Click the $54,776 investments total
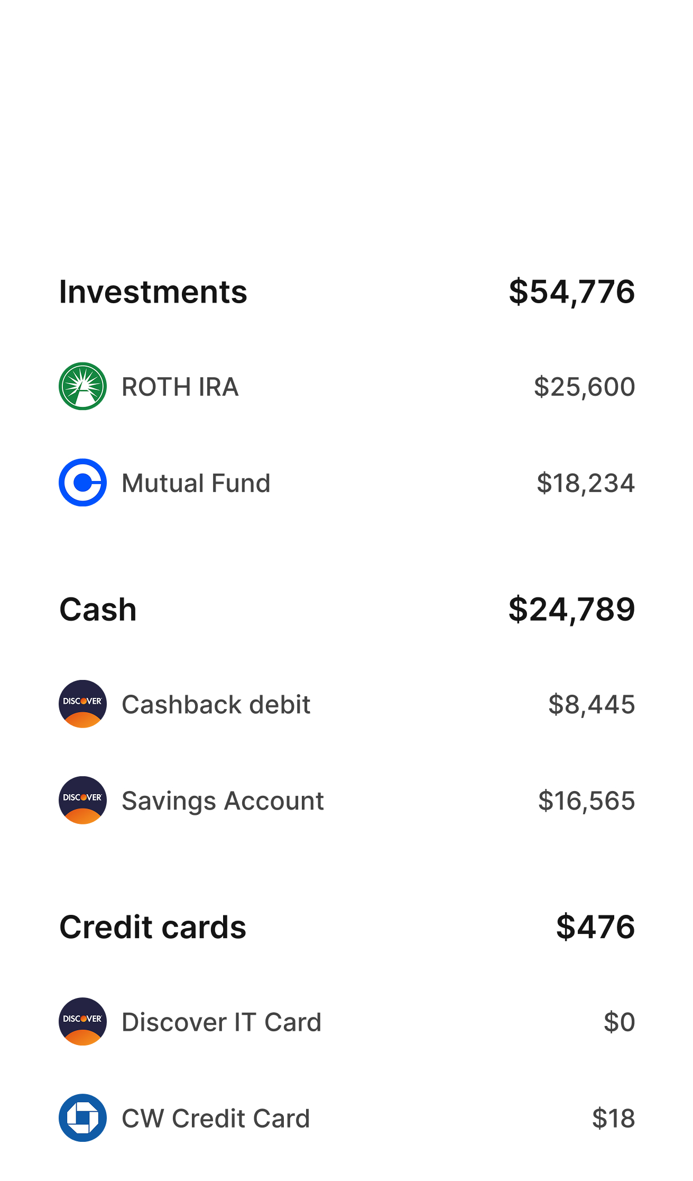The image size is (693, 1181). 571,292
